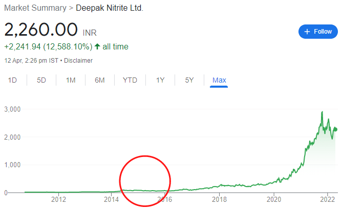342x210 pixels.
Task: Click the INR currency label
Action: [90, 33]
